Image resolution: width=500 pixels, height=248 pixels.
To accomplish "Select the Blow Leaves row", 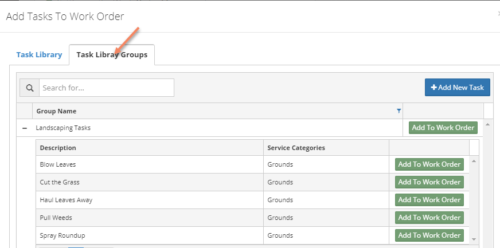I will 252,164.
